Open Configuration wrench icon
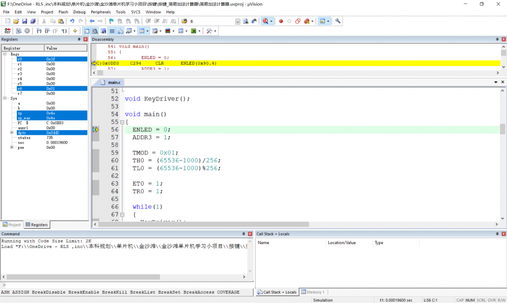 (x=338, y=21)
